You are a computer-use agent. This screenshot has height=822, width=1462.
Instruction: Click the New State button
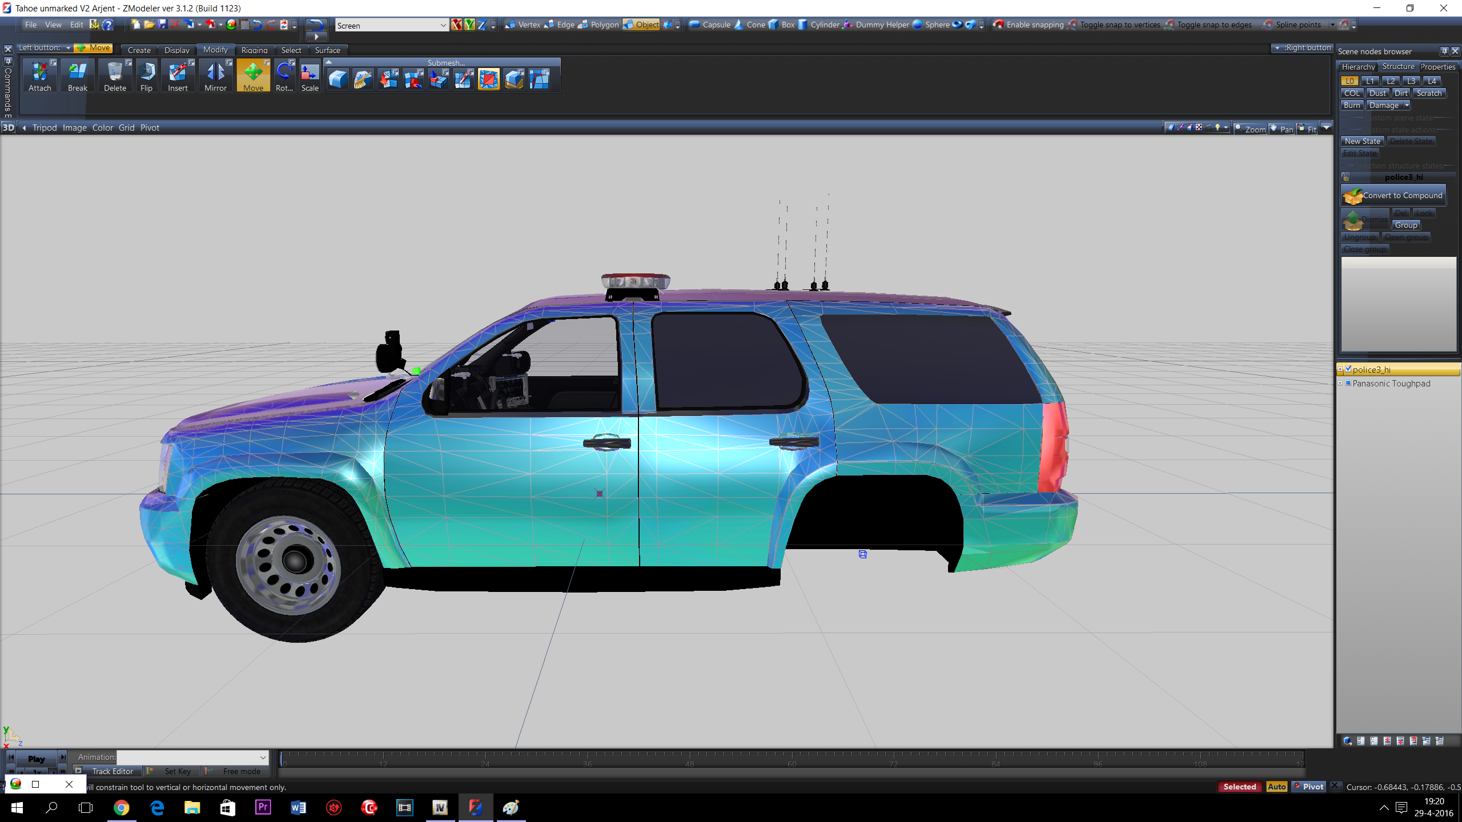1362,141
